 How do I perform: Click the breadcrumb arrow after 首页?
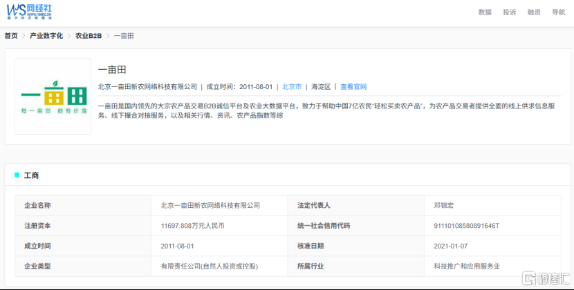coord(24,36)
